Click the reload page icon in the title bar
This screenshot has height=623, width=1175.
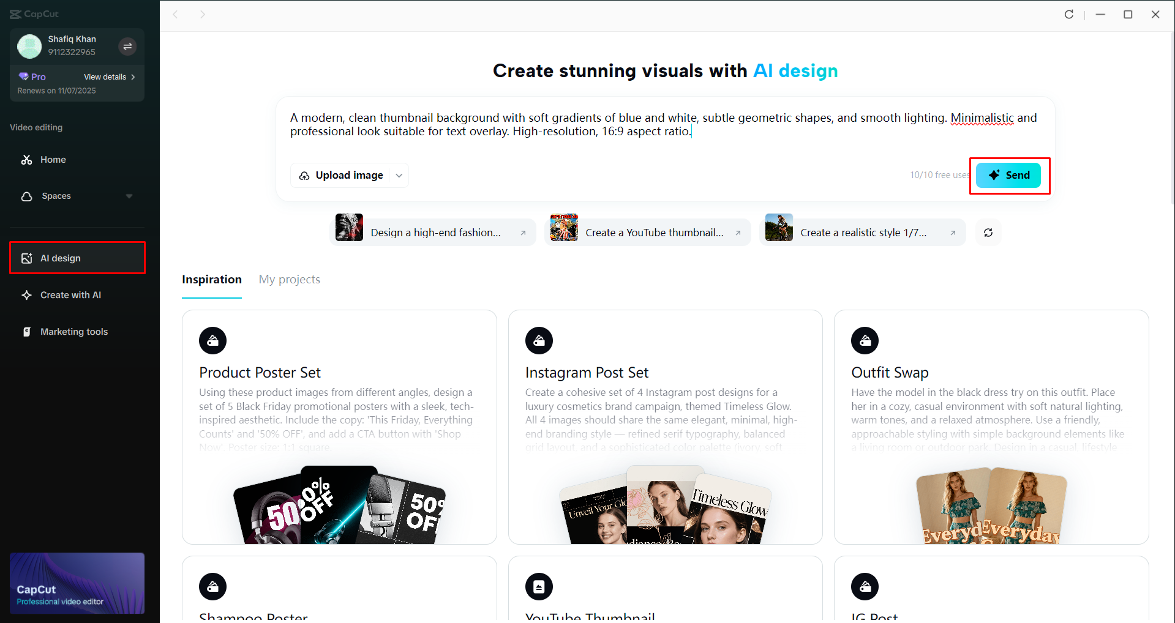(1068, 14)
